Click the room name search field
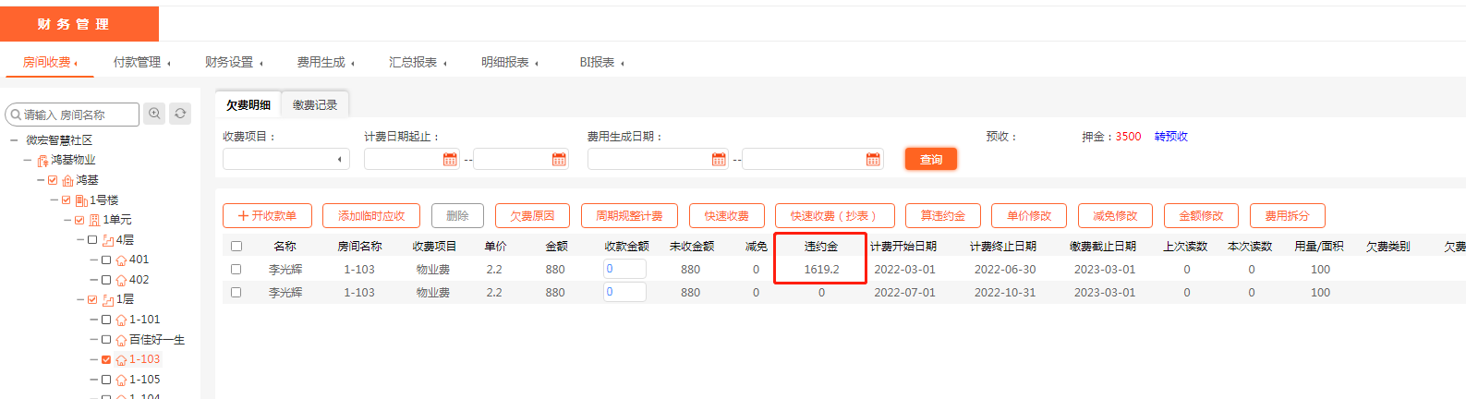This screenshot has width=1466, height=399. coord(78,115)
